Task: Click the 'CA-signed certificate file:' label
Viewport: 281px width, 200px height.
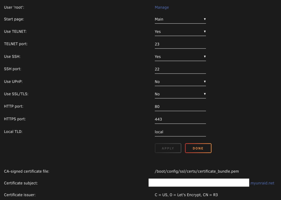Action: pyautogui.click(x=26, y=172)
